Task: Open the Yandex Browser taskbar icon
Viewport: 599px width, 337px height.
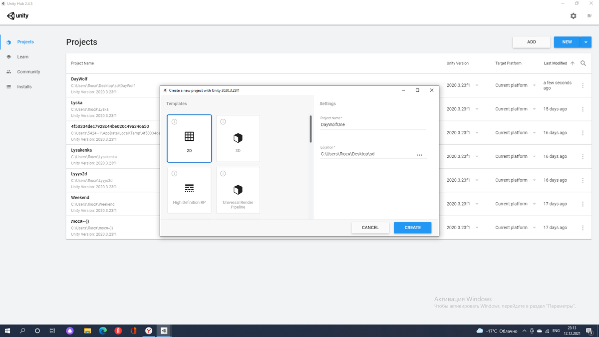Action: point(149,331)
